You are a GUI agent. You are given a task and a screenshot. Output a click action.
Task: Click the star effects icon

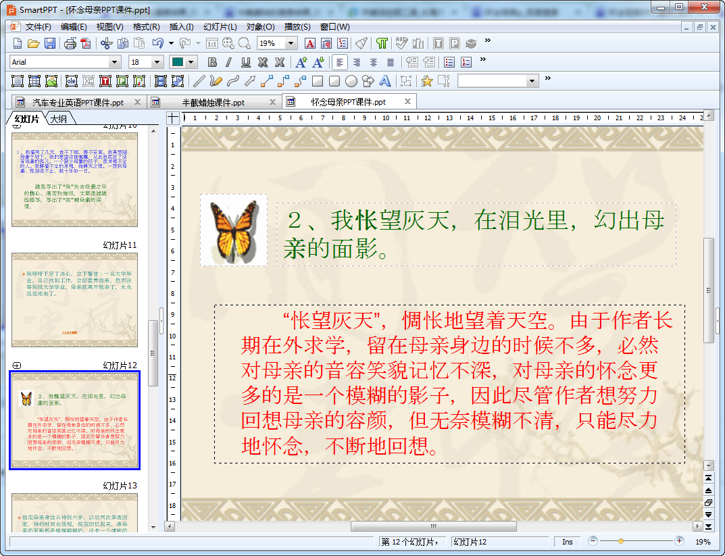pyautogui.click(x=427, y=81)
